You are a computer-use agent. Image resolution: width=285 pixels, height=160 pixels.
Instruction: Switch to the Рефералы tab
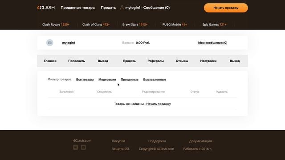155,61
